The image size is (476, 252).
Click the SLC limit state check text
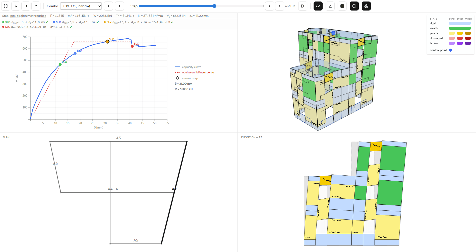tap(37, 27)
